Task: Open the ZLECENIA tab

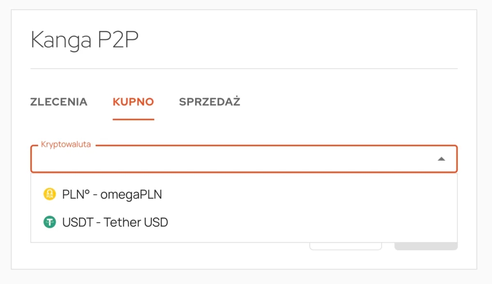Action: [x=59, y=102]
